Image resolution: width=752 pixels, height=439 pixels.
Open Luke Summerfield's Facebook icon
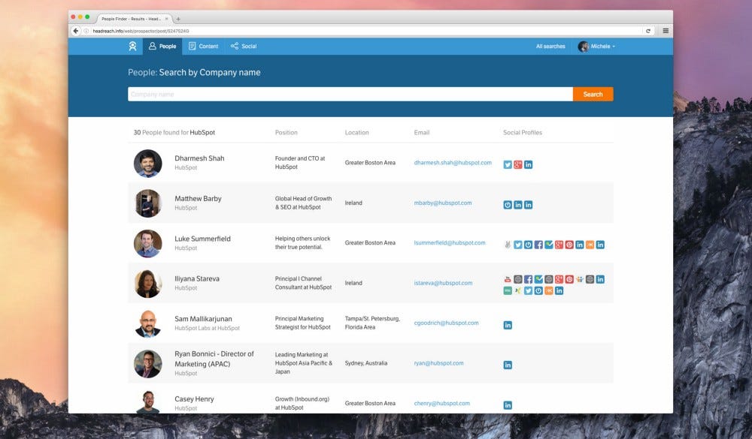click(x=538, y=245)
